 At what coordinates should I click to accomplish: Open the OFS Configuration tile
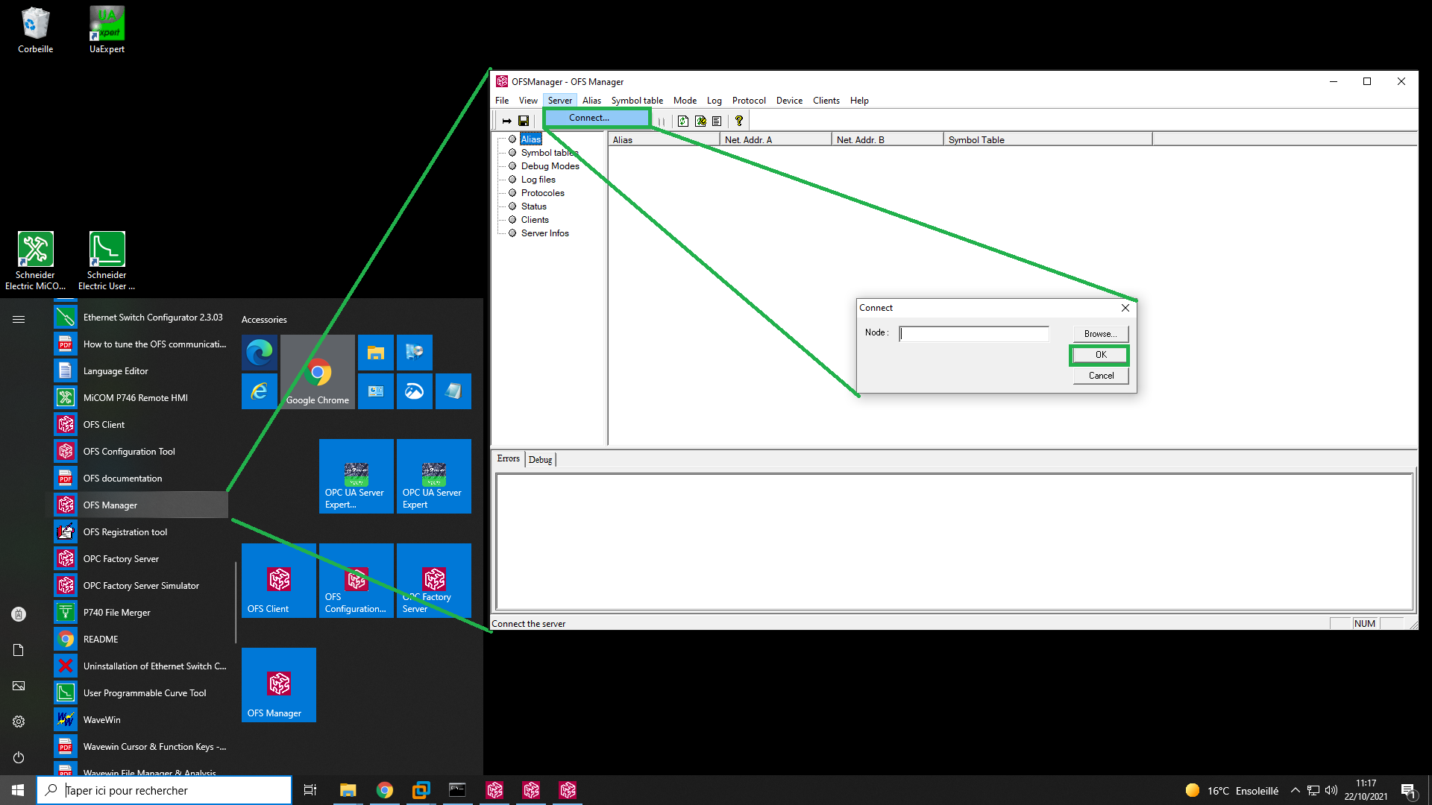pos(357,581)
